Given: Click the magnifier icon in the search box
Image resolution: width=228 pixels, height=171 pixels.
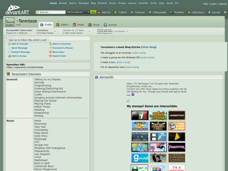Looking at the screenshot, I should click(x=38, y=12).
